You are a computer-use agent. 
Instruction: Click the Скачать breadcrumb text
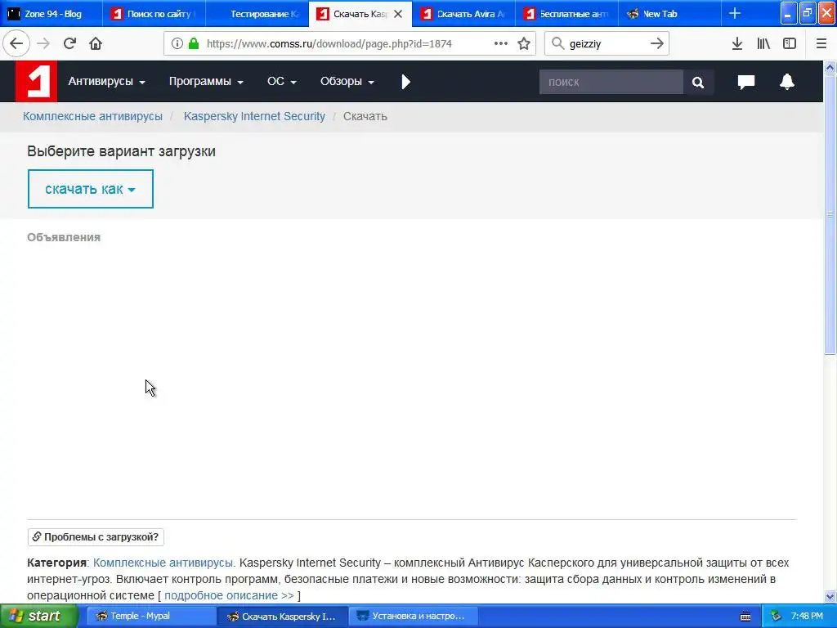365,116
